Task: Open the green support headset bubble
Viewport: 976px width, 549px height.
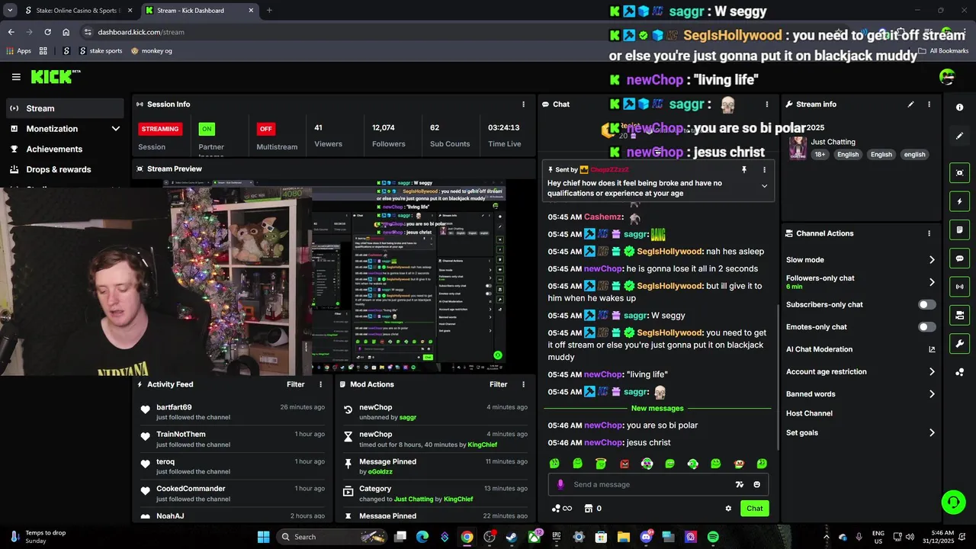Action: pyautogui.click(x=953, y=502)
